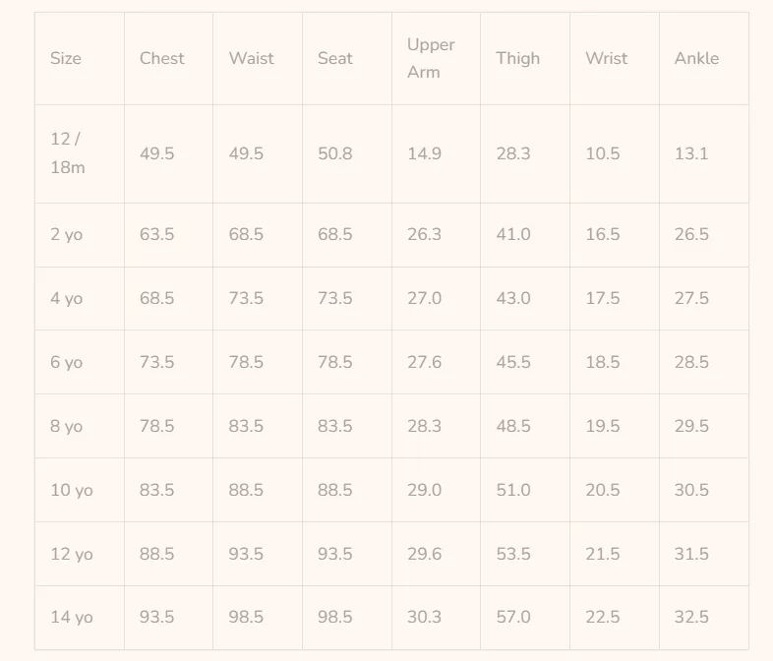The image size is (773, 661).
Task: Select the Chest column header
Action: click(168, 59)
